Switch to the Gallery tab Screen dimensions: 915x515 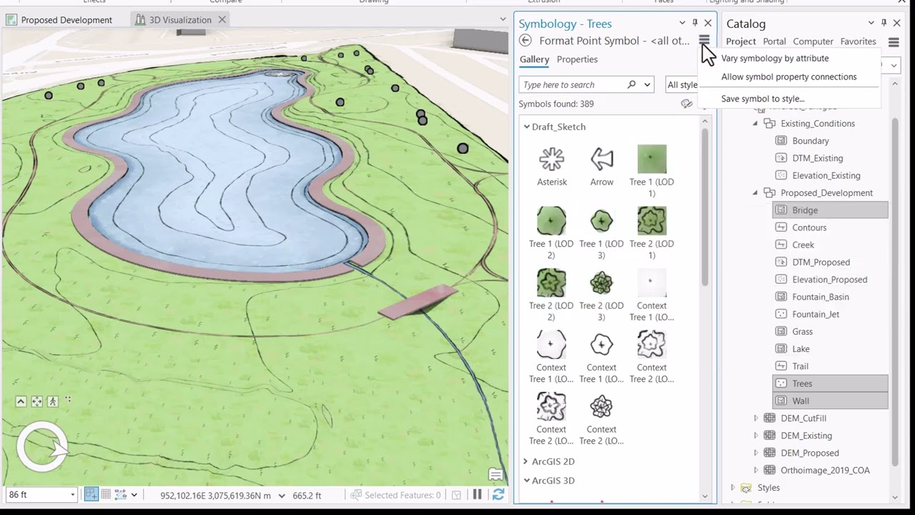tap(535, 59)
